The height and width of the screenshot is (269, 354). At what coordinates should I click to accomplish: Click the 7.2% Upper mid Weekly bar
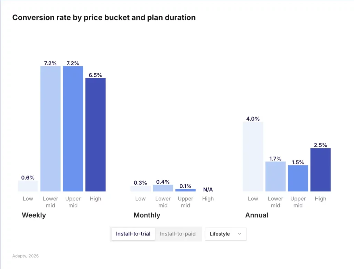click(73, 128)
